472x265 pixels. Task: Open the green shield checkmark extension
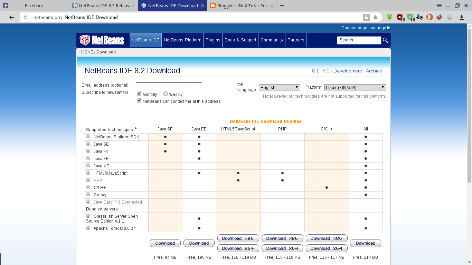[x=410, y=17]
